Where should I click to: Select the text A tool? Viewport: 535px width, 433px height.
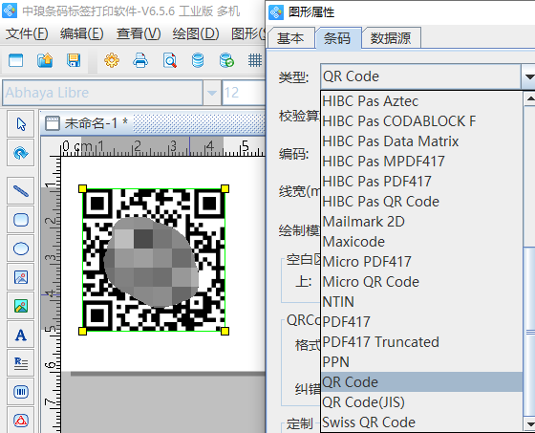click(21, 335)
